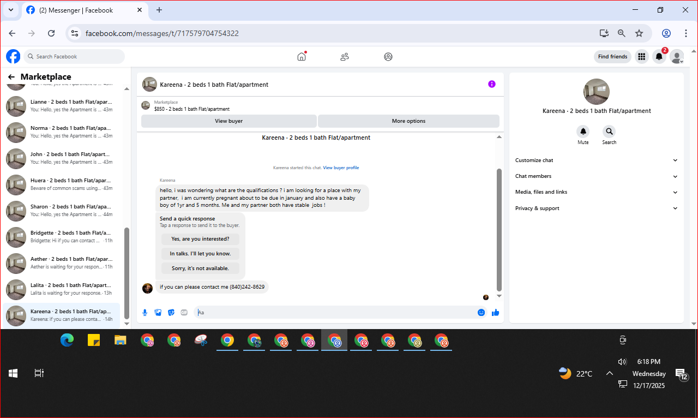
Task: Click the message text input field
Action: click(335, 313)
